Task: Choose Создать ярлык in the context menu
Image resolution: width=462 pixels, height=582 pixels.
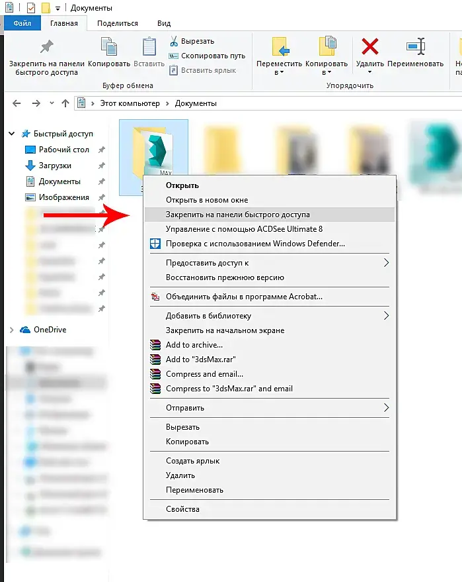Action: [x=270, y=461]
